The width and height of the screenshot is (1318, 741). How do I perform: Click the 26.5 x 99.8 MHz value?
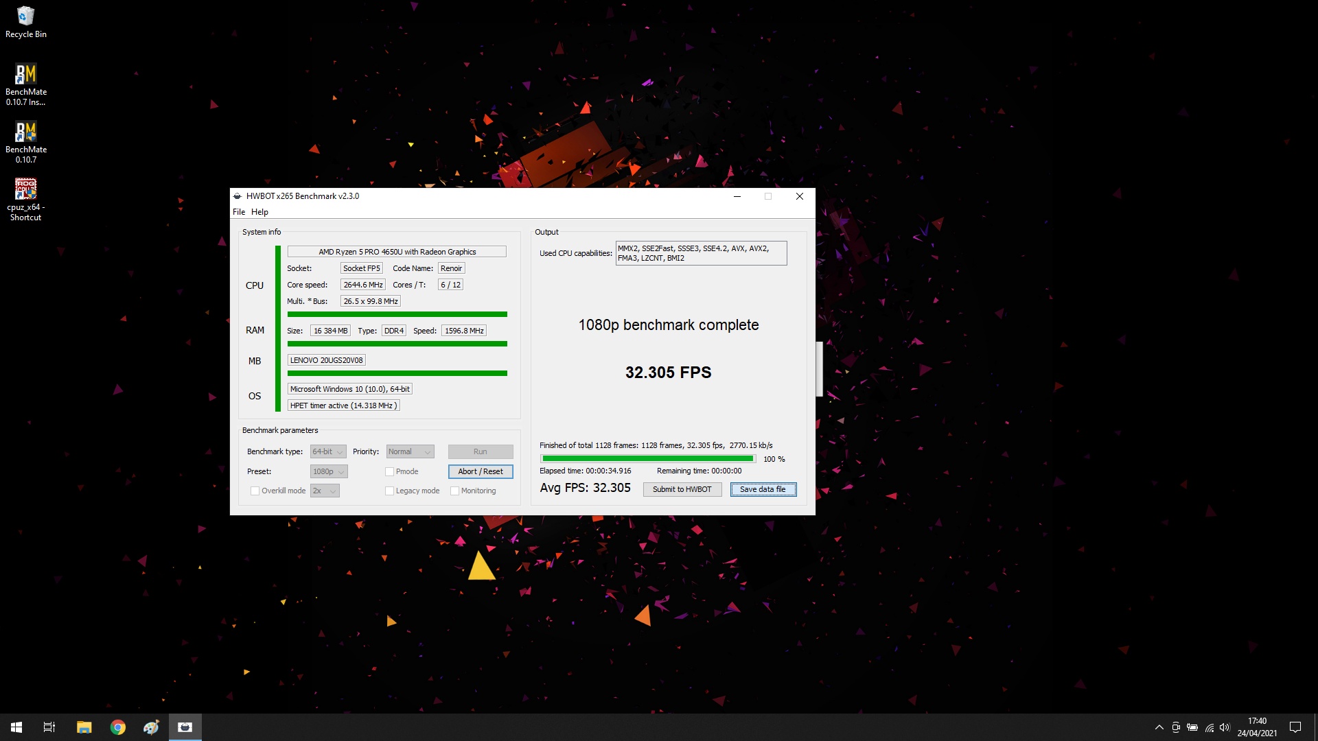[371, 301]
